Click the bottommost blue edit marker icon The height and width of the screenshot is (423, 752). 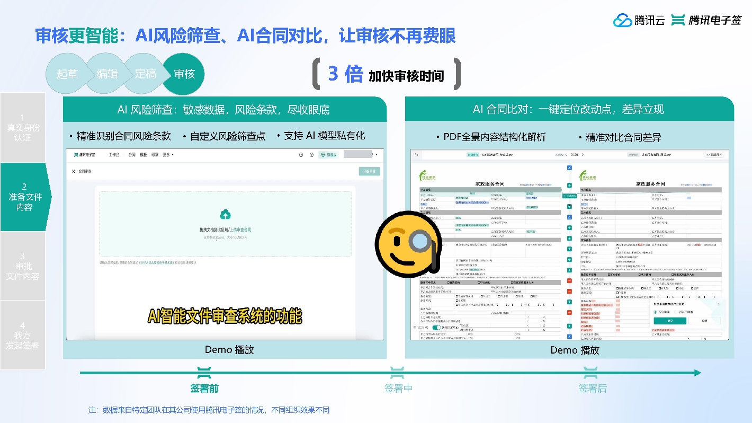[x=569, y=337]
